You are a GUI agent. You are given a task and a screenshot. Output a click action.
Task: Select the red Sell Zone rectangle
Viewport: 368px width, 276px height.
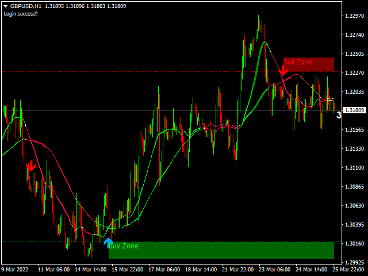coord(309,64)
